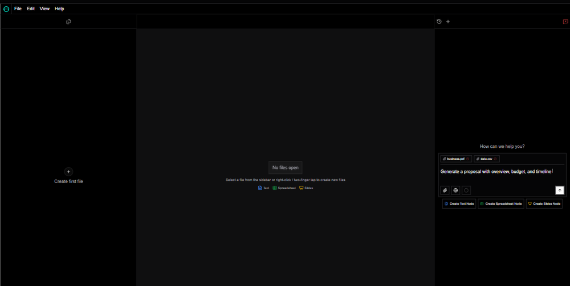Click the How can we help you text
Screen dimensions: 570x286
click(502, 147)
